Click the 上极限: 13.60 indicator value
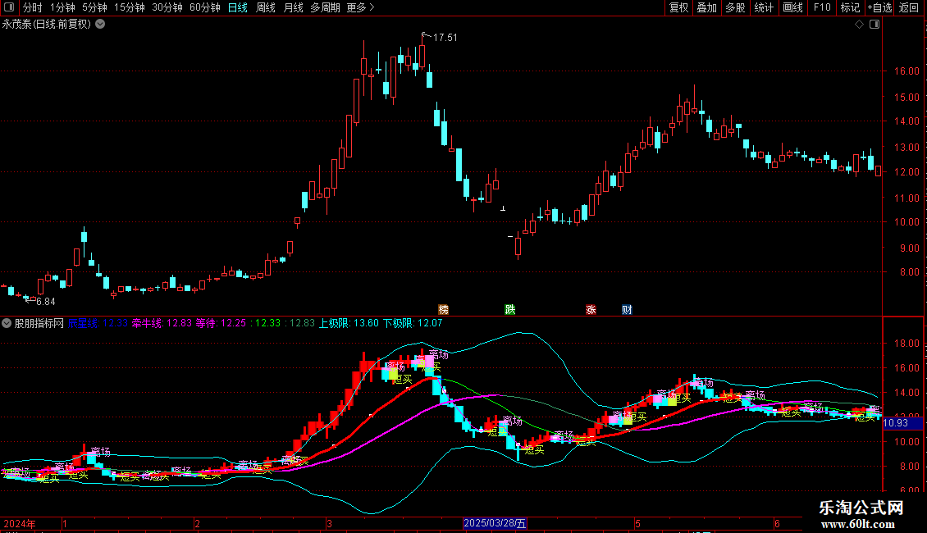 349,323
